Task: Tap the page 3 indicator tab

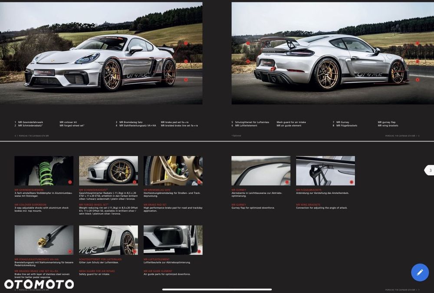Action: point(429,170)
